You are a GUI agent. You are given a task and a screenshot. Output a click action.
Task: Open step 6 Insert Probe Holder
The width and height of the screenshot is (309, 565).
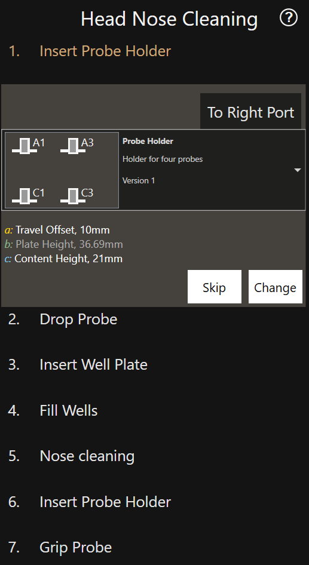tap(90, 502)
